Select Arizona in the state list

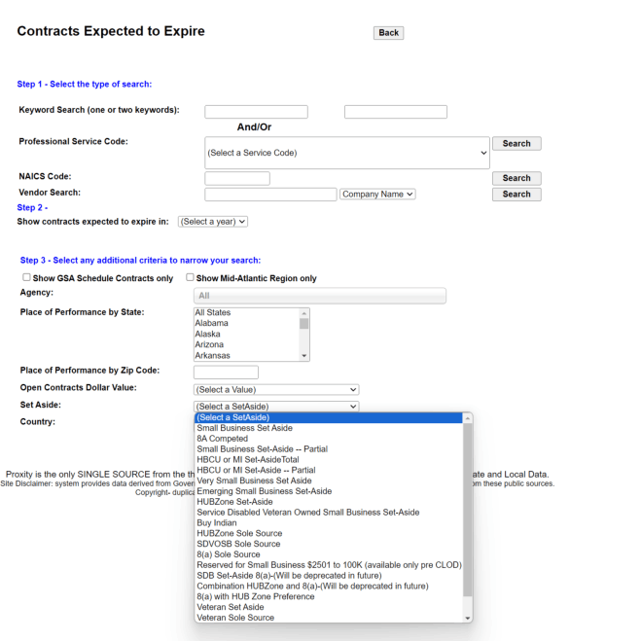[x=247, y=344]
